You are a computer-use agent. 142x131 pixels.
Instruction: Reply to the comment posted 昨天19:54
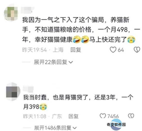pos(76,50)
